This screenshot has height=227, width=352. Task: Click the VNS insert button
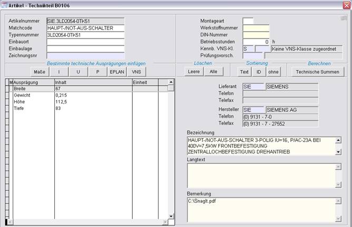tap(136, 71)
